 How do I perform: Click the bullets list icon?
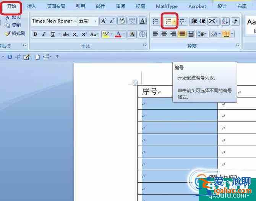[x=155, y=21]
